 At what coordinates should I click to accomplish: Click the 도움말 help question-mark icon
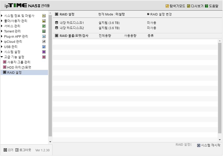click(x=206, y=6)
